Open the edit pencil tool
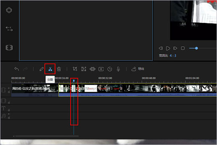Image resolution: width=217 pixels, height=145 pixels. (x=41, y=69)
